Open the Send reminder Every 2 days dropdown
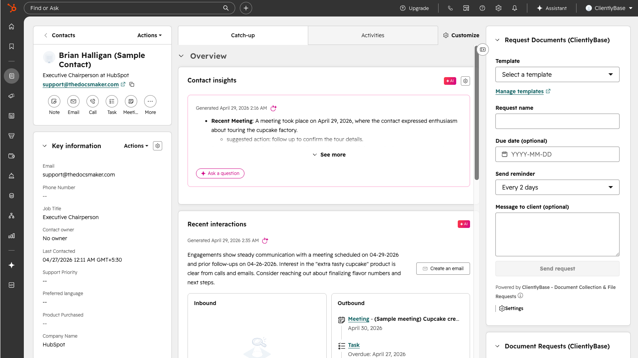The height and width of the screenshot is (358, 638). click(557, 187)
